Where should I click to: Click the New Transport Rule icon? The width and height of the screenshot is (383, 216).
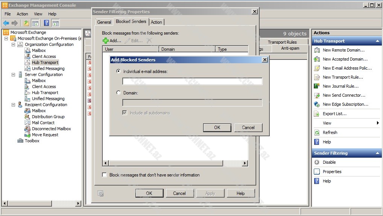coord(316,77)
